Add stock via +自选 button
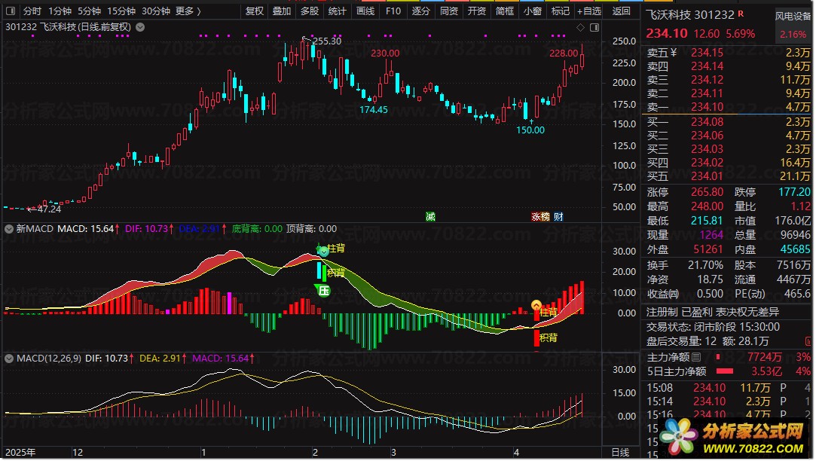Image resolution: width=816 pixels, height=461 pixels. (588, 11)
